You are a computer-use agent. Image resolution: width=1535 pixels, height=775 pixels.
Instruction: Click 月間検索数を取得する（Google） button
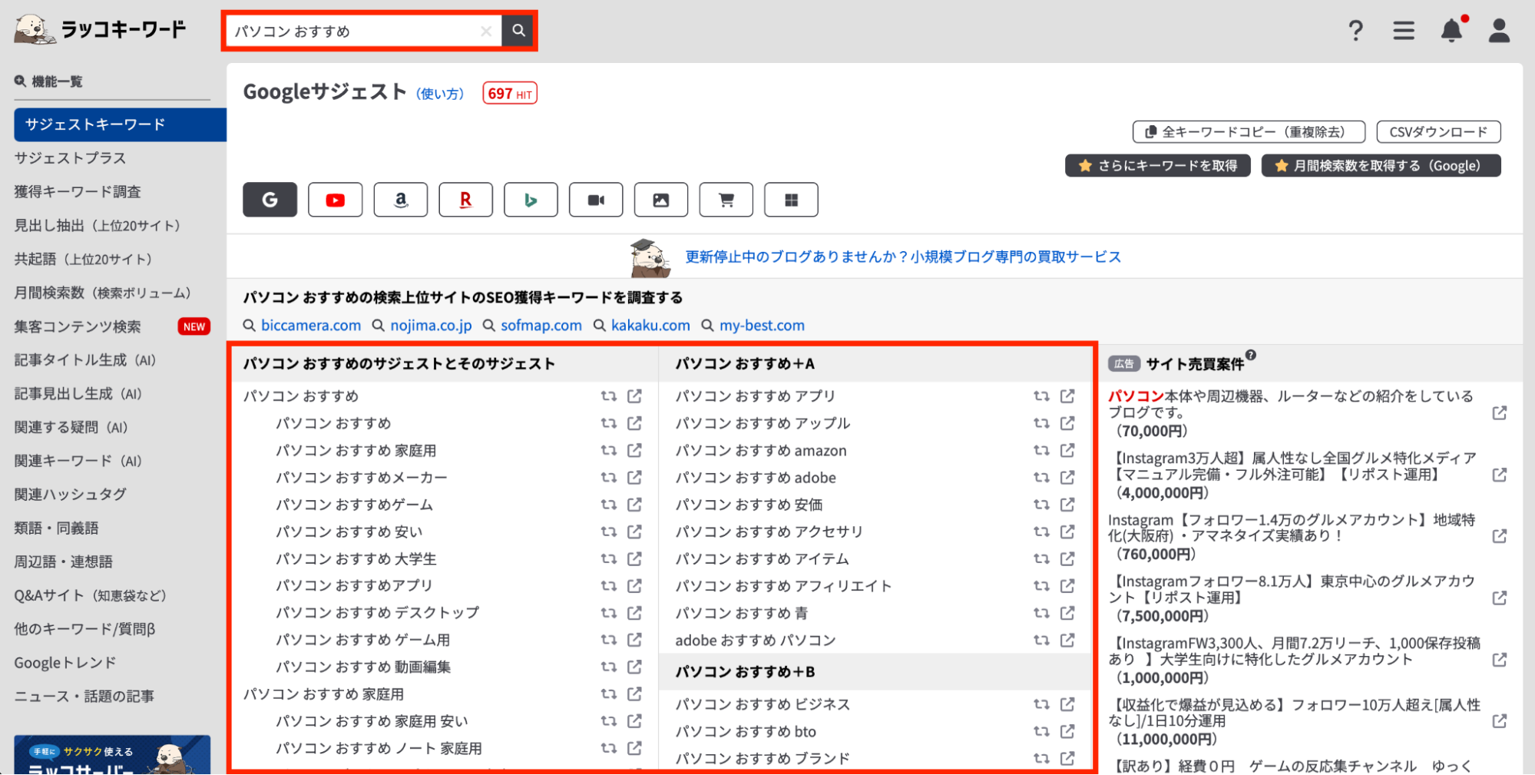pos(1381,165)
